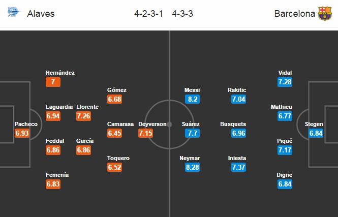Screen dimensions: 338x217
Task: Click the 4-2-3-1 formation label
Action: (148, 14)
